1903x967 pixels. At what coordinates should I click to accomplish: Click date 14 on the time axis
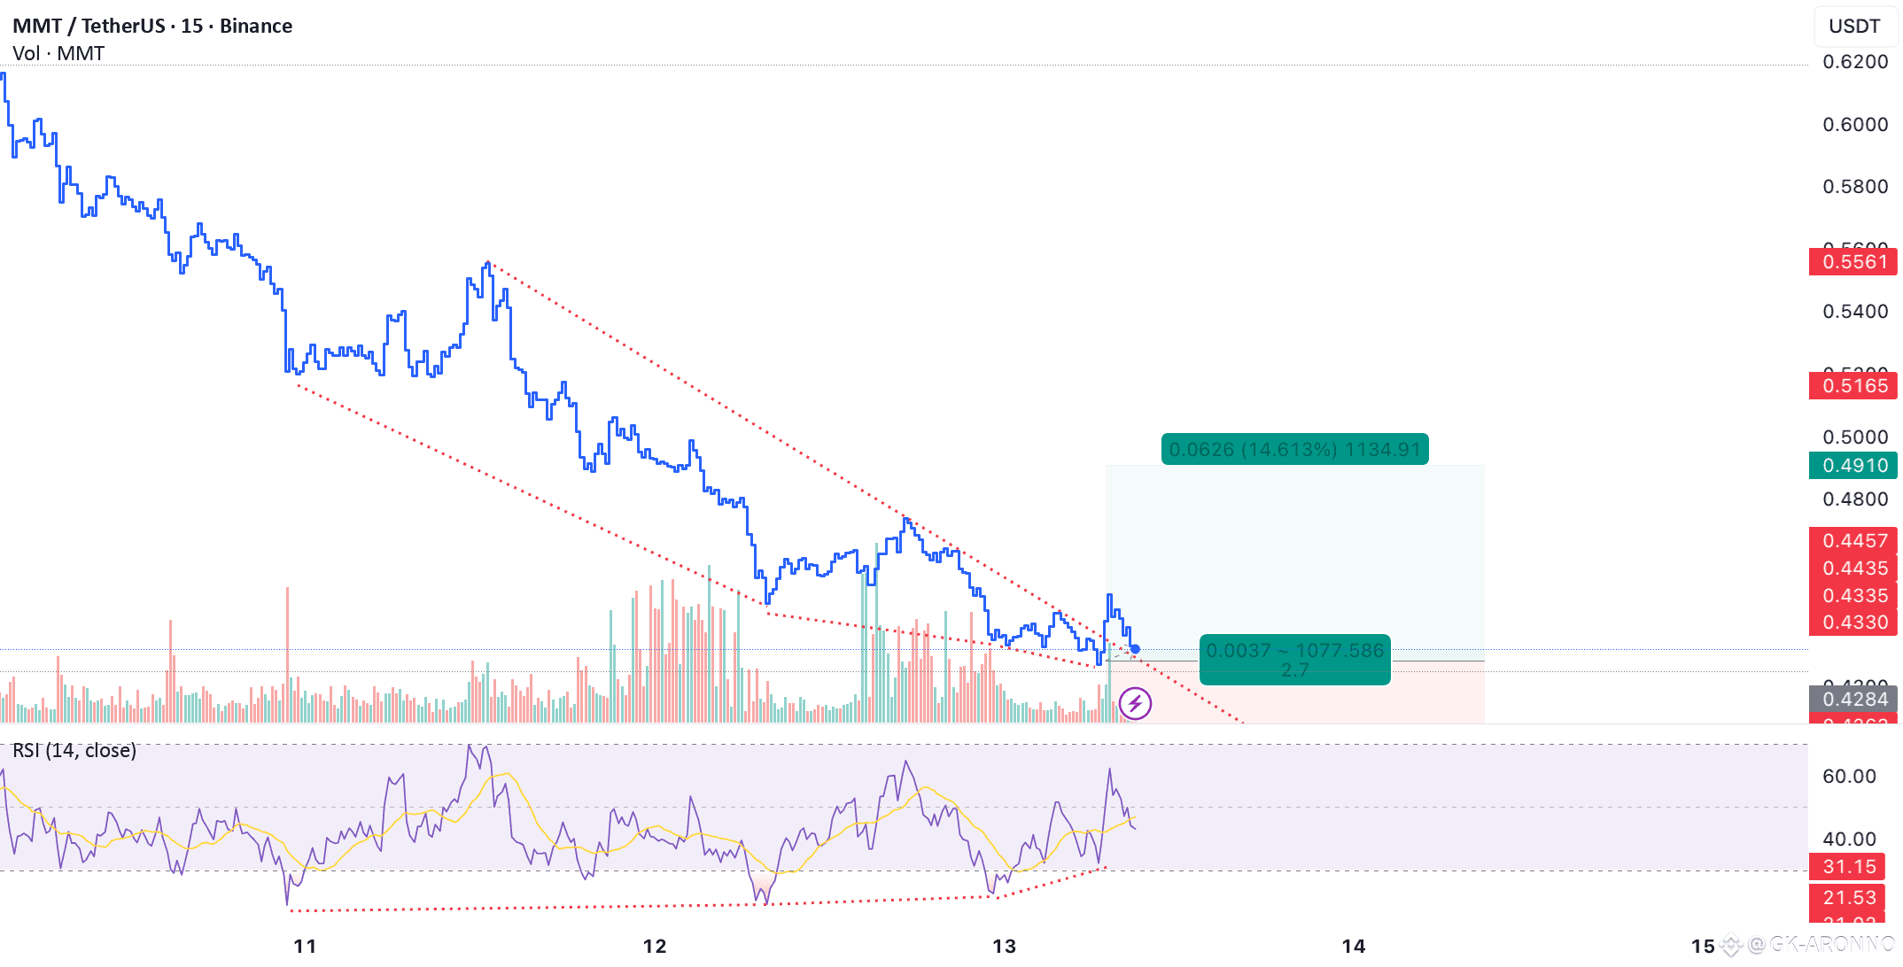click(1353, 947)
